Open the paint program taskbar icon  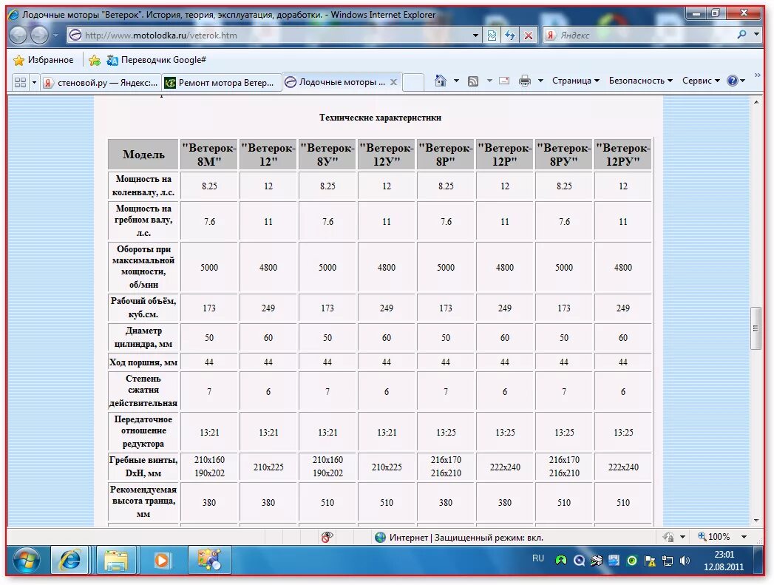[209, 561]
